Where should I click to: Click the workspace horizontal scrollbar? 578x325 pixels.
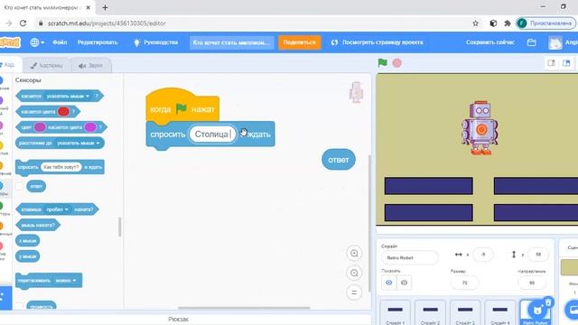click(x=244, y=308)
